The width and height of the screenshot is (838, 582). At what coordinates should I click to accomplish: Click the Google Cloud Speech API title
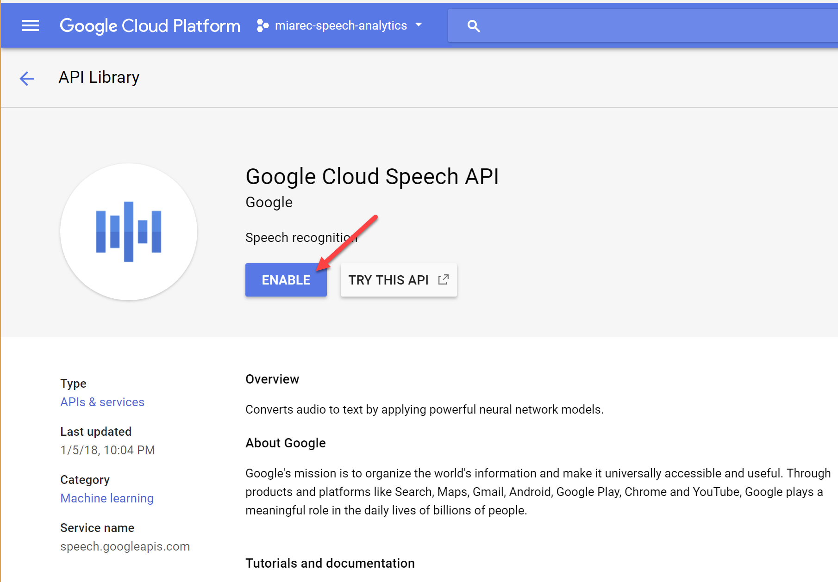(372, 177)
